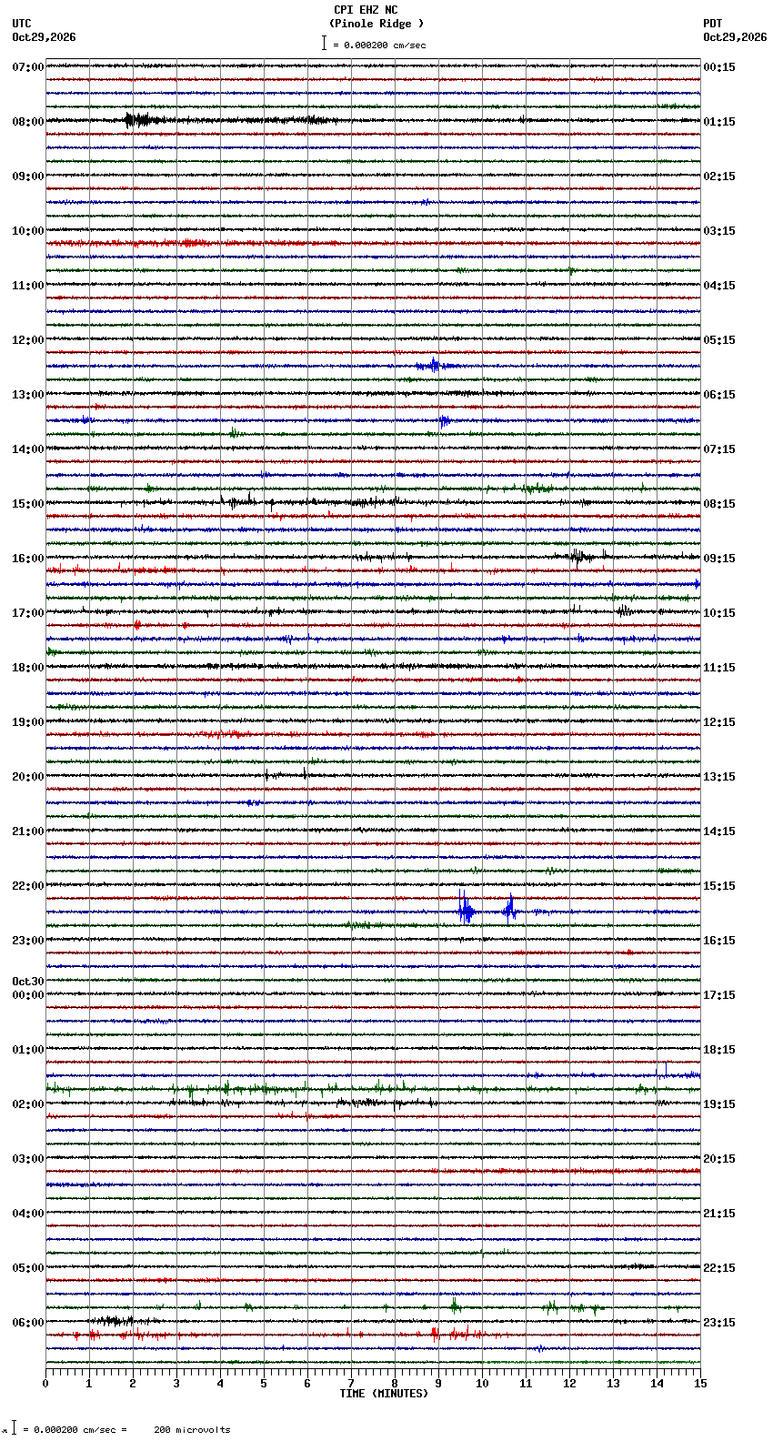Click the '08:00' UTC time label

(28, 122)
